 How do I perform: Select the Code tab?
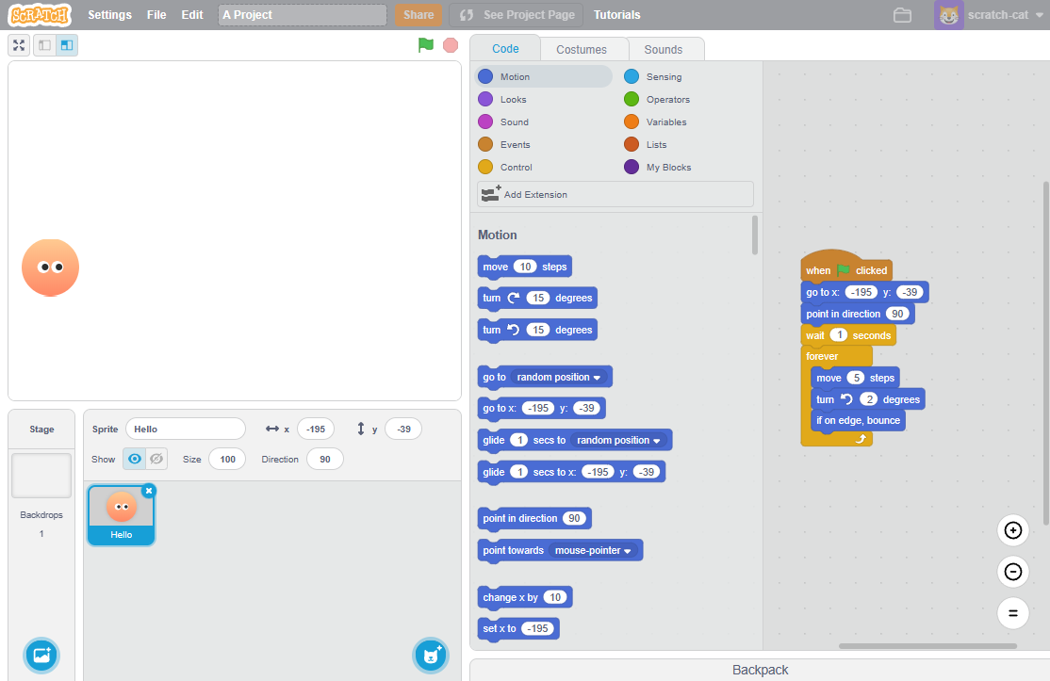point(505,49)
